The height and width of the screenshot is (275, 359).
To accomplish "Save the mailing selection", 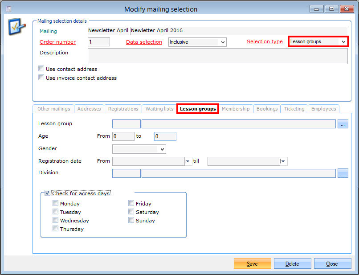I will (252, 264).
